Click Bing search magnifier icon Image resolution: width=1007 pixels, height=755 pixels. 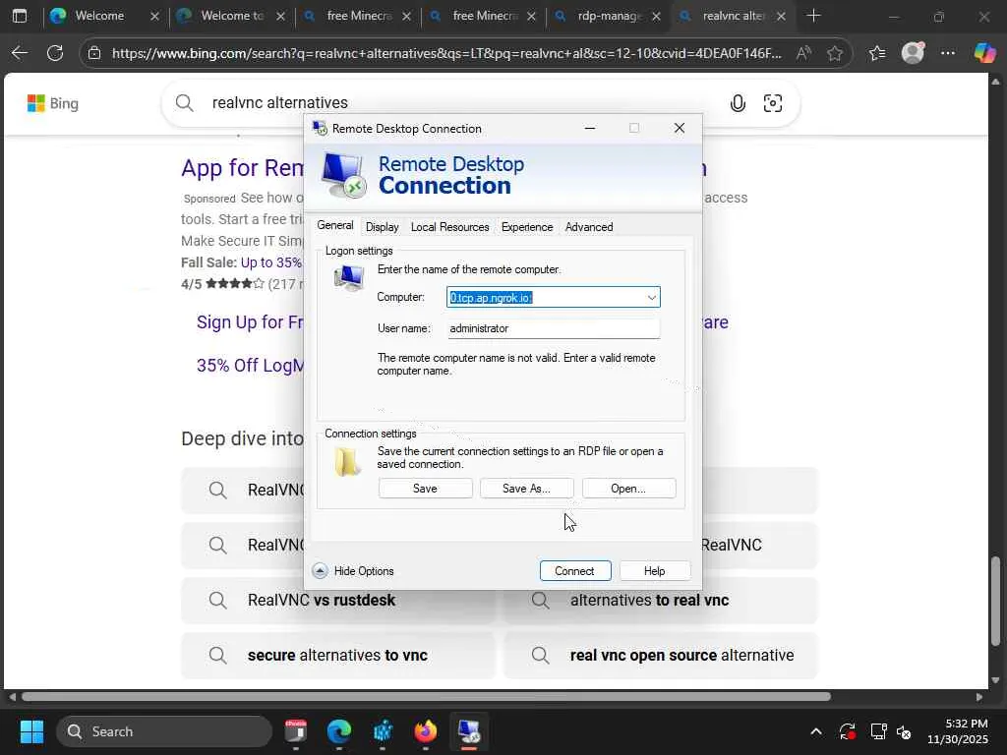point(184,102)
